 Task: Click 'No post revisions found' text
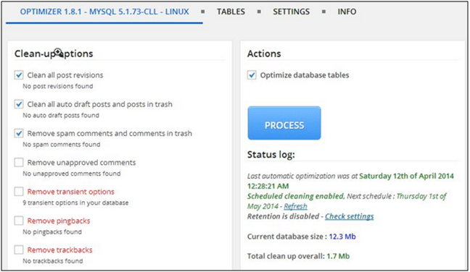(58, 86)
